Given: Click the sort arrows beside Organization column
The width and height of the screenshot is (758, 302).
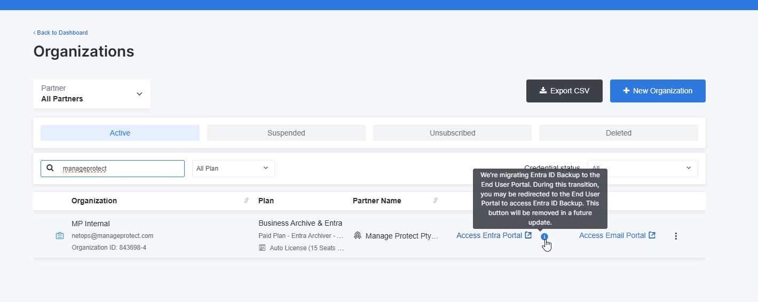Looking at the screenshot, I should point(247,201).
